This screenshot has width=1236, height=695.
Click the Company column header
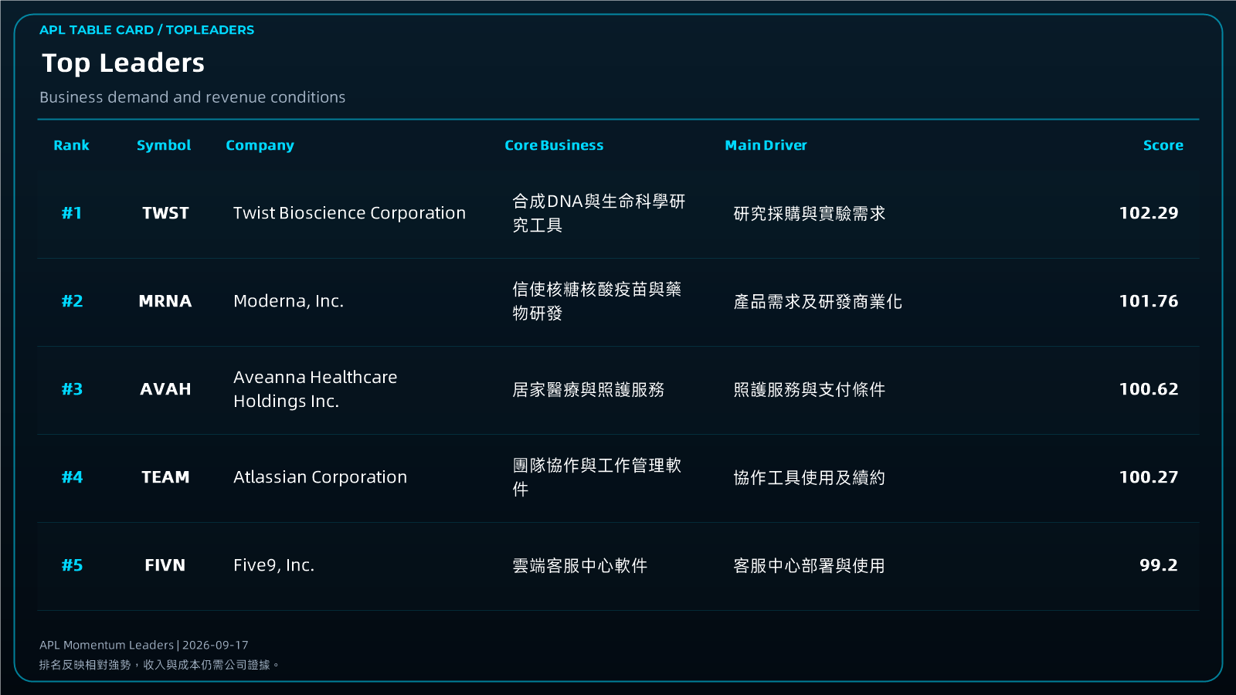(260, 145)
